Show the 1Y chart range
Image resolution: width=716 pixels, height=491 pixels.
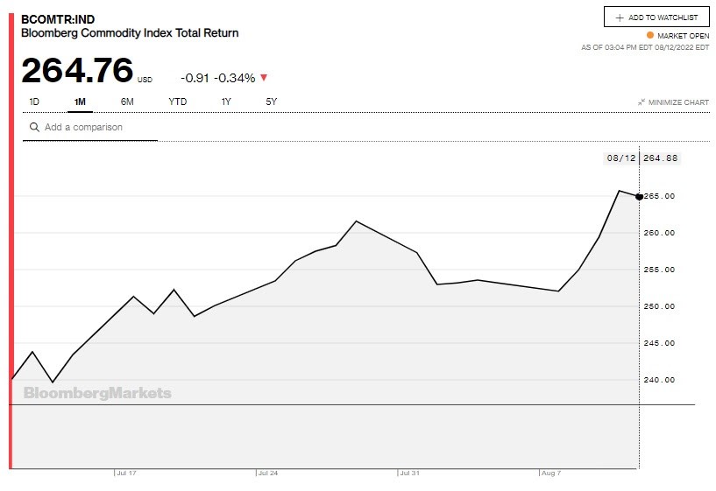pos(226,102)
